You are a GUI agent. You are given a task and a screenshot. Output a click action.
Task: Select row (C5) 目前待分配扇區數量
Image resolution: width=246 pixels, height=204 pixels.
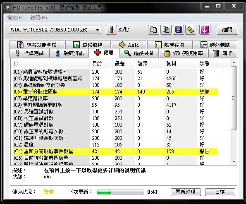pyautogui.click(x=115, y=158)
